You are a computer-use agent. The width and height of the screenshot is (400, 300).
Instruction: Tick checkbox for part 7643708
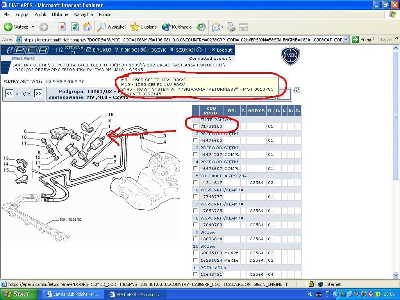195,225
